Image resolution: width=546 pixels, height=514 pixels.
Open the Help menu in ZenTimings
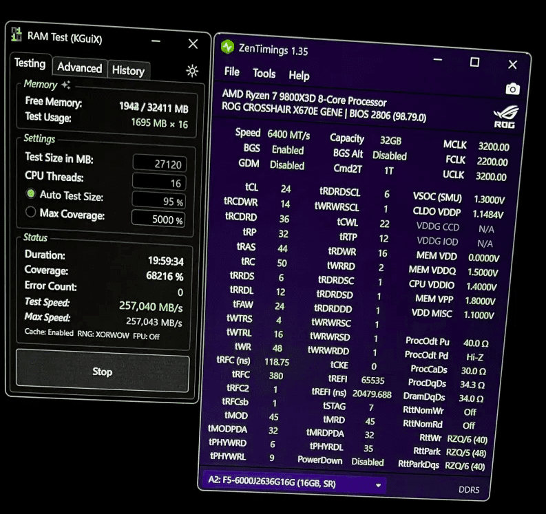coord(299,75)
